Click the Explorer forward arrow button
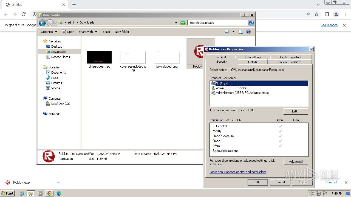This screenshot has width=351, height=197. click(50, 23)
